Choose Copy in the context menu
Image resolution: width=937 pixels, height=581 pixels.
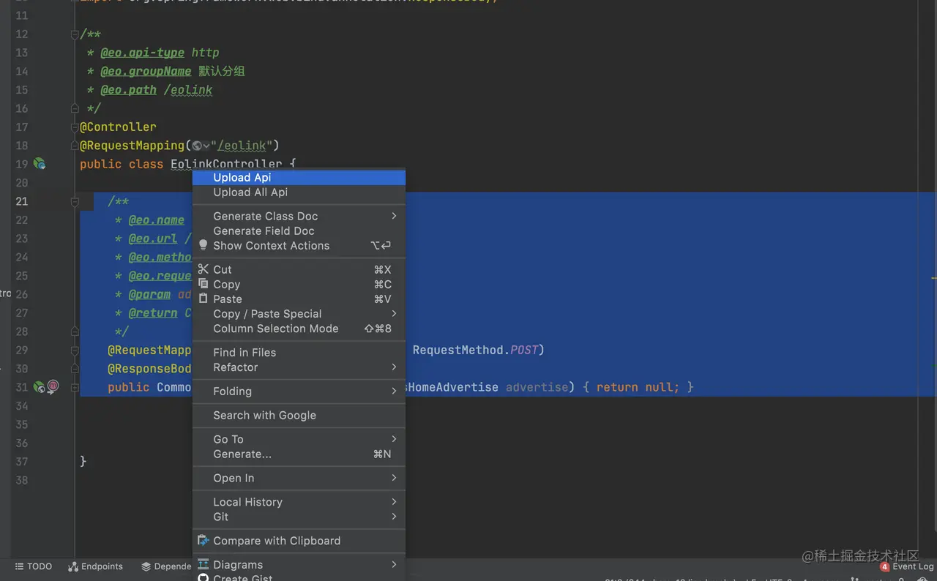299,284
